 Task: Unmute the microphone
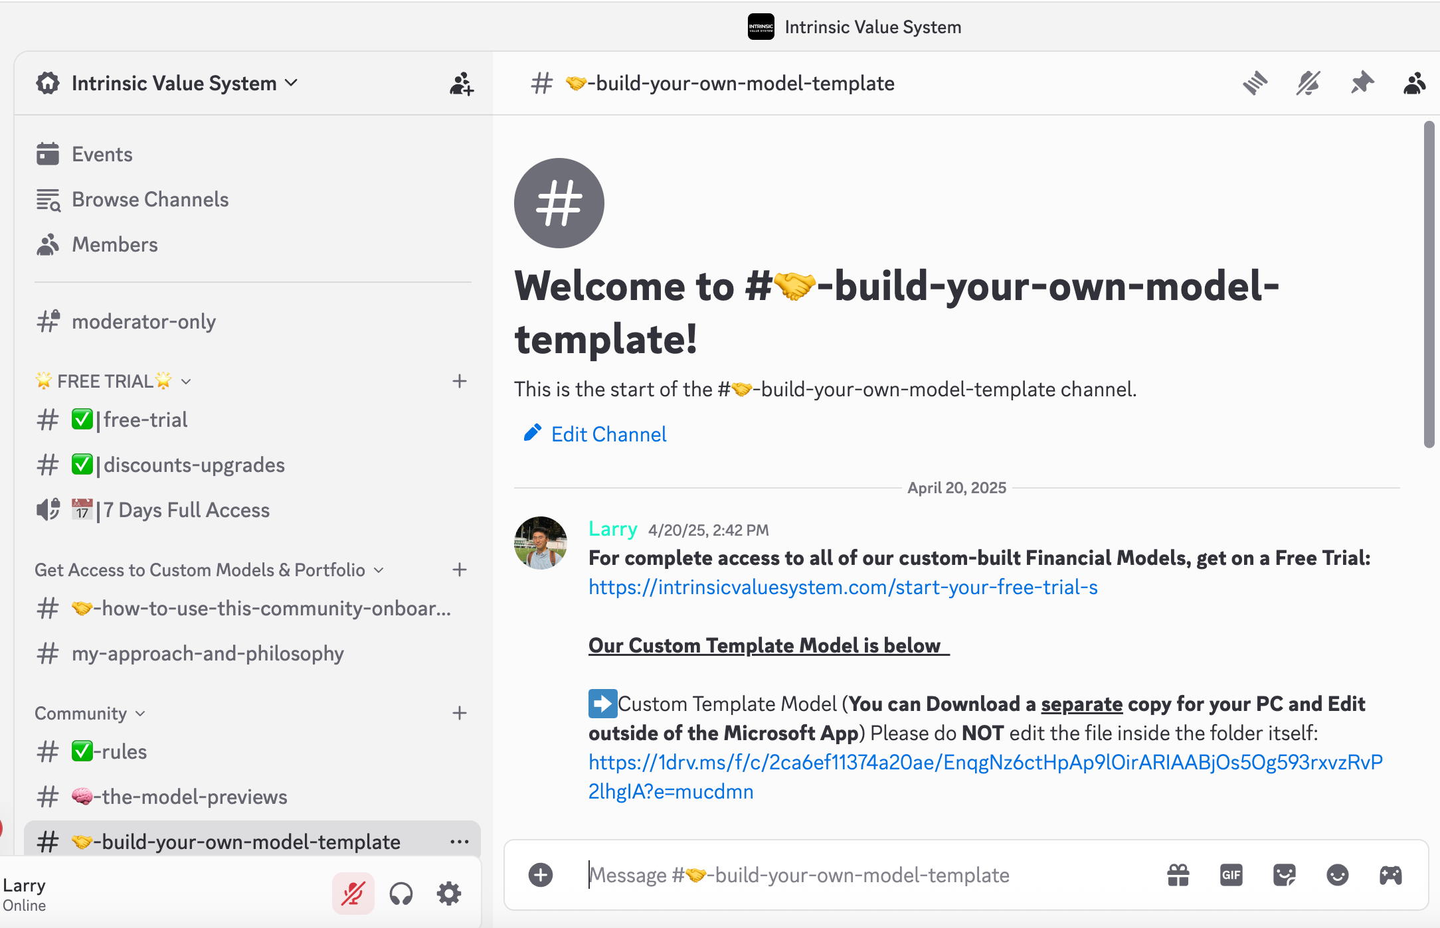click(x=353, y=893)
